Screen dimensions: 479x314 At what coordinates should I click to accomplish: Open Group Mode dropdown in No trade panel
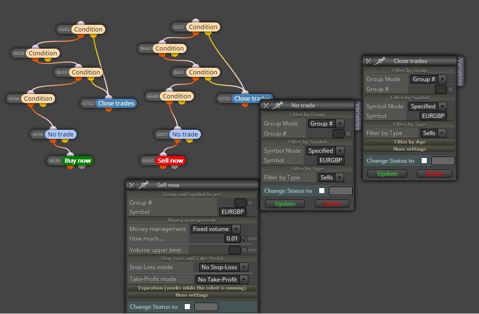[x=326, y=124]
